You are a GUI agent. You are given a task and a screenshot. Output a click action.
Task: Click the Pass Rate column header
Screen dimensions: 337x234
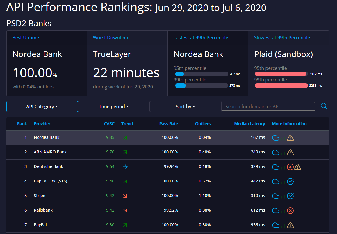tap(169, 124)
